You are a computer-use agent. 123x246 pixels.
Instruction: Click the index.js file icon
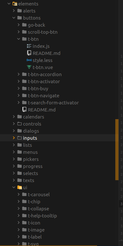coord(29,46)
